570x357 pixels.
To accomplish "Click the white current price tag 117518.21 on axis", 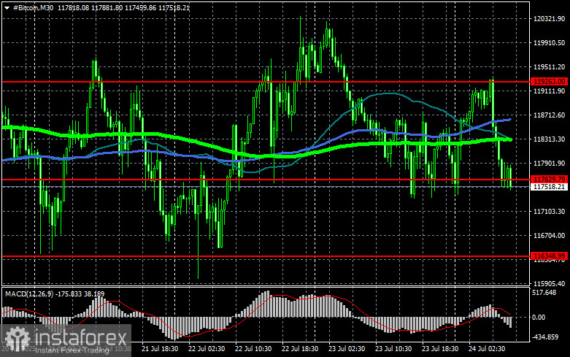I will coord(549,187).
